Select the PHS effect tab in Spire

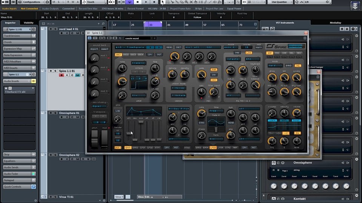[x=277, y=53]
